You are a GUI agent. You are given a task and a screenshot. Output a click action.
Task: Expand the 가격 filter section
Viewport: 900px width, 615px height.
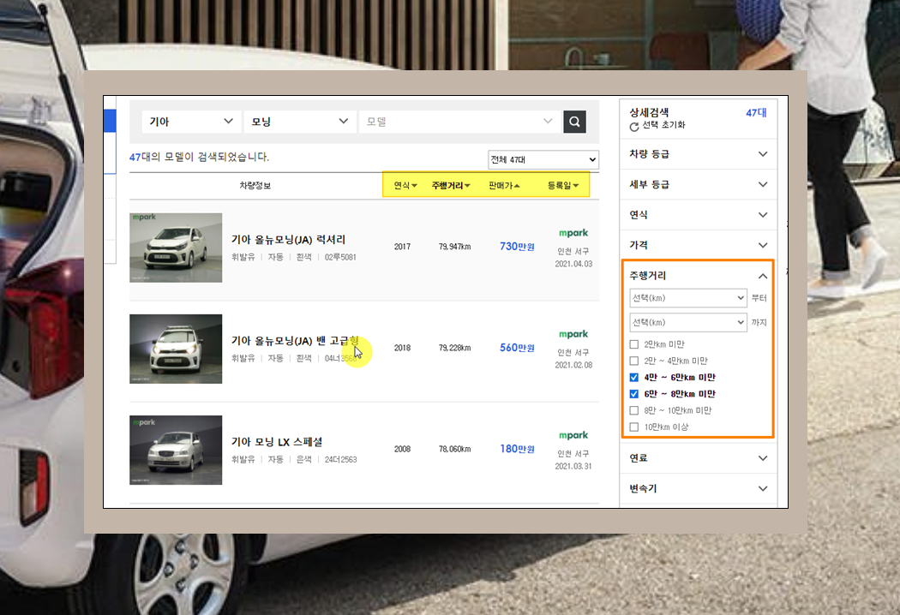pos(699,245)
